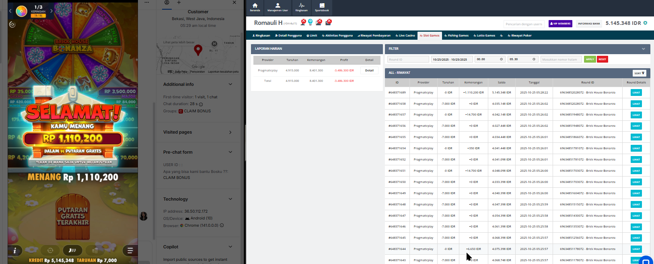Click the agent avatar photo
Viewport: 654px width, 264px height.
143,216
